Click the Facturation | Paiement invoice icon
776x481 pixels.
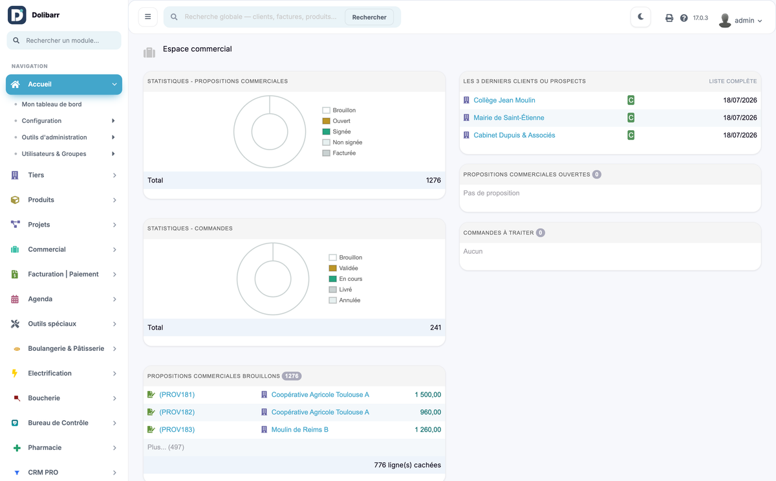click(x=15, y=274)
